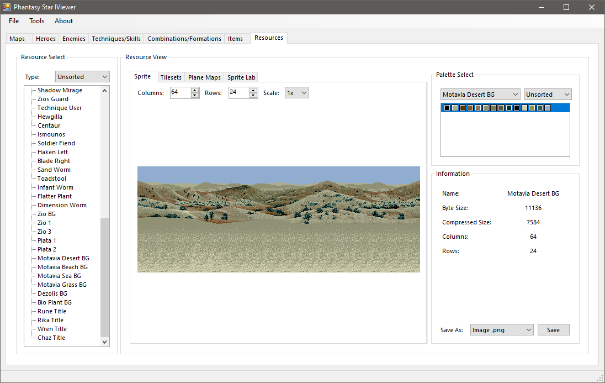The image size is (605, 383).
Task: Select the Rune Title resource
Action: [x=52, y=311]
